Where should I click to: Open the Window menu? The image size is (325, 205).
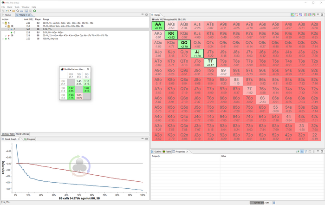[26, 7]
